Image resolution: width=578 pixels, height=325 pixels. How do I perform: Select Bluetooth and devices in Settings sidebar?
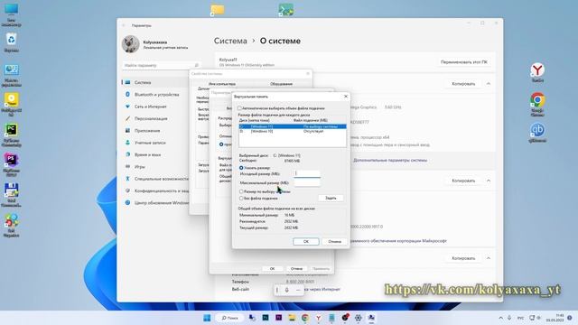[x=155, y=95]
